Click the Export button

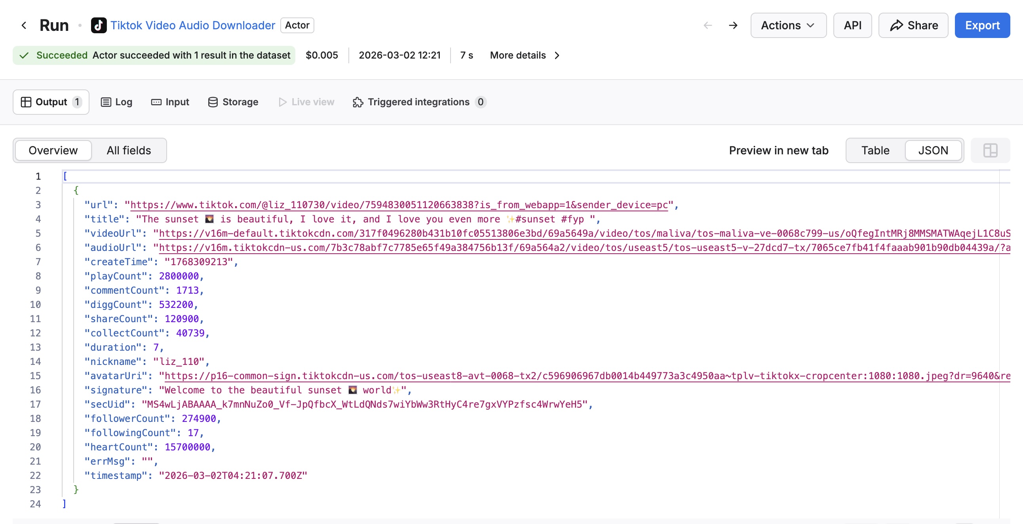pyautogui.click(x=982, y=25)
